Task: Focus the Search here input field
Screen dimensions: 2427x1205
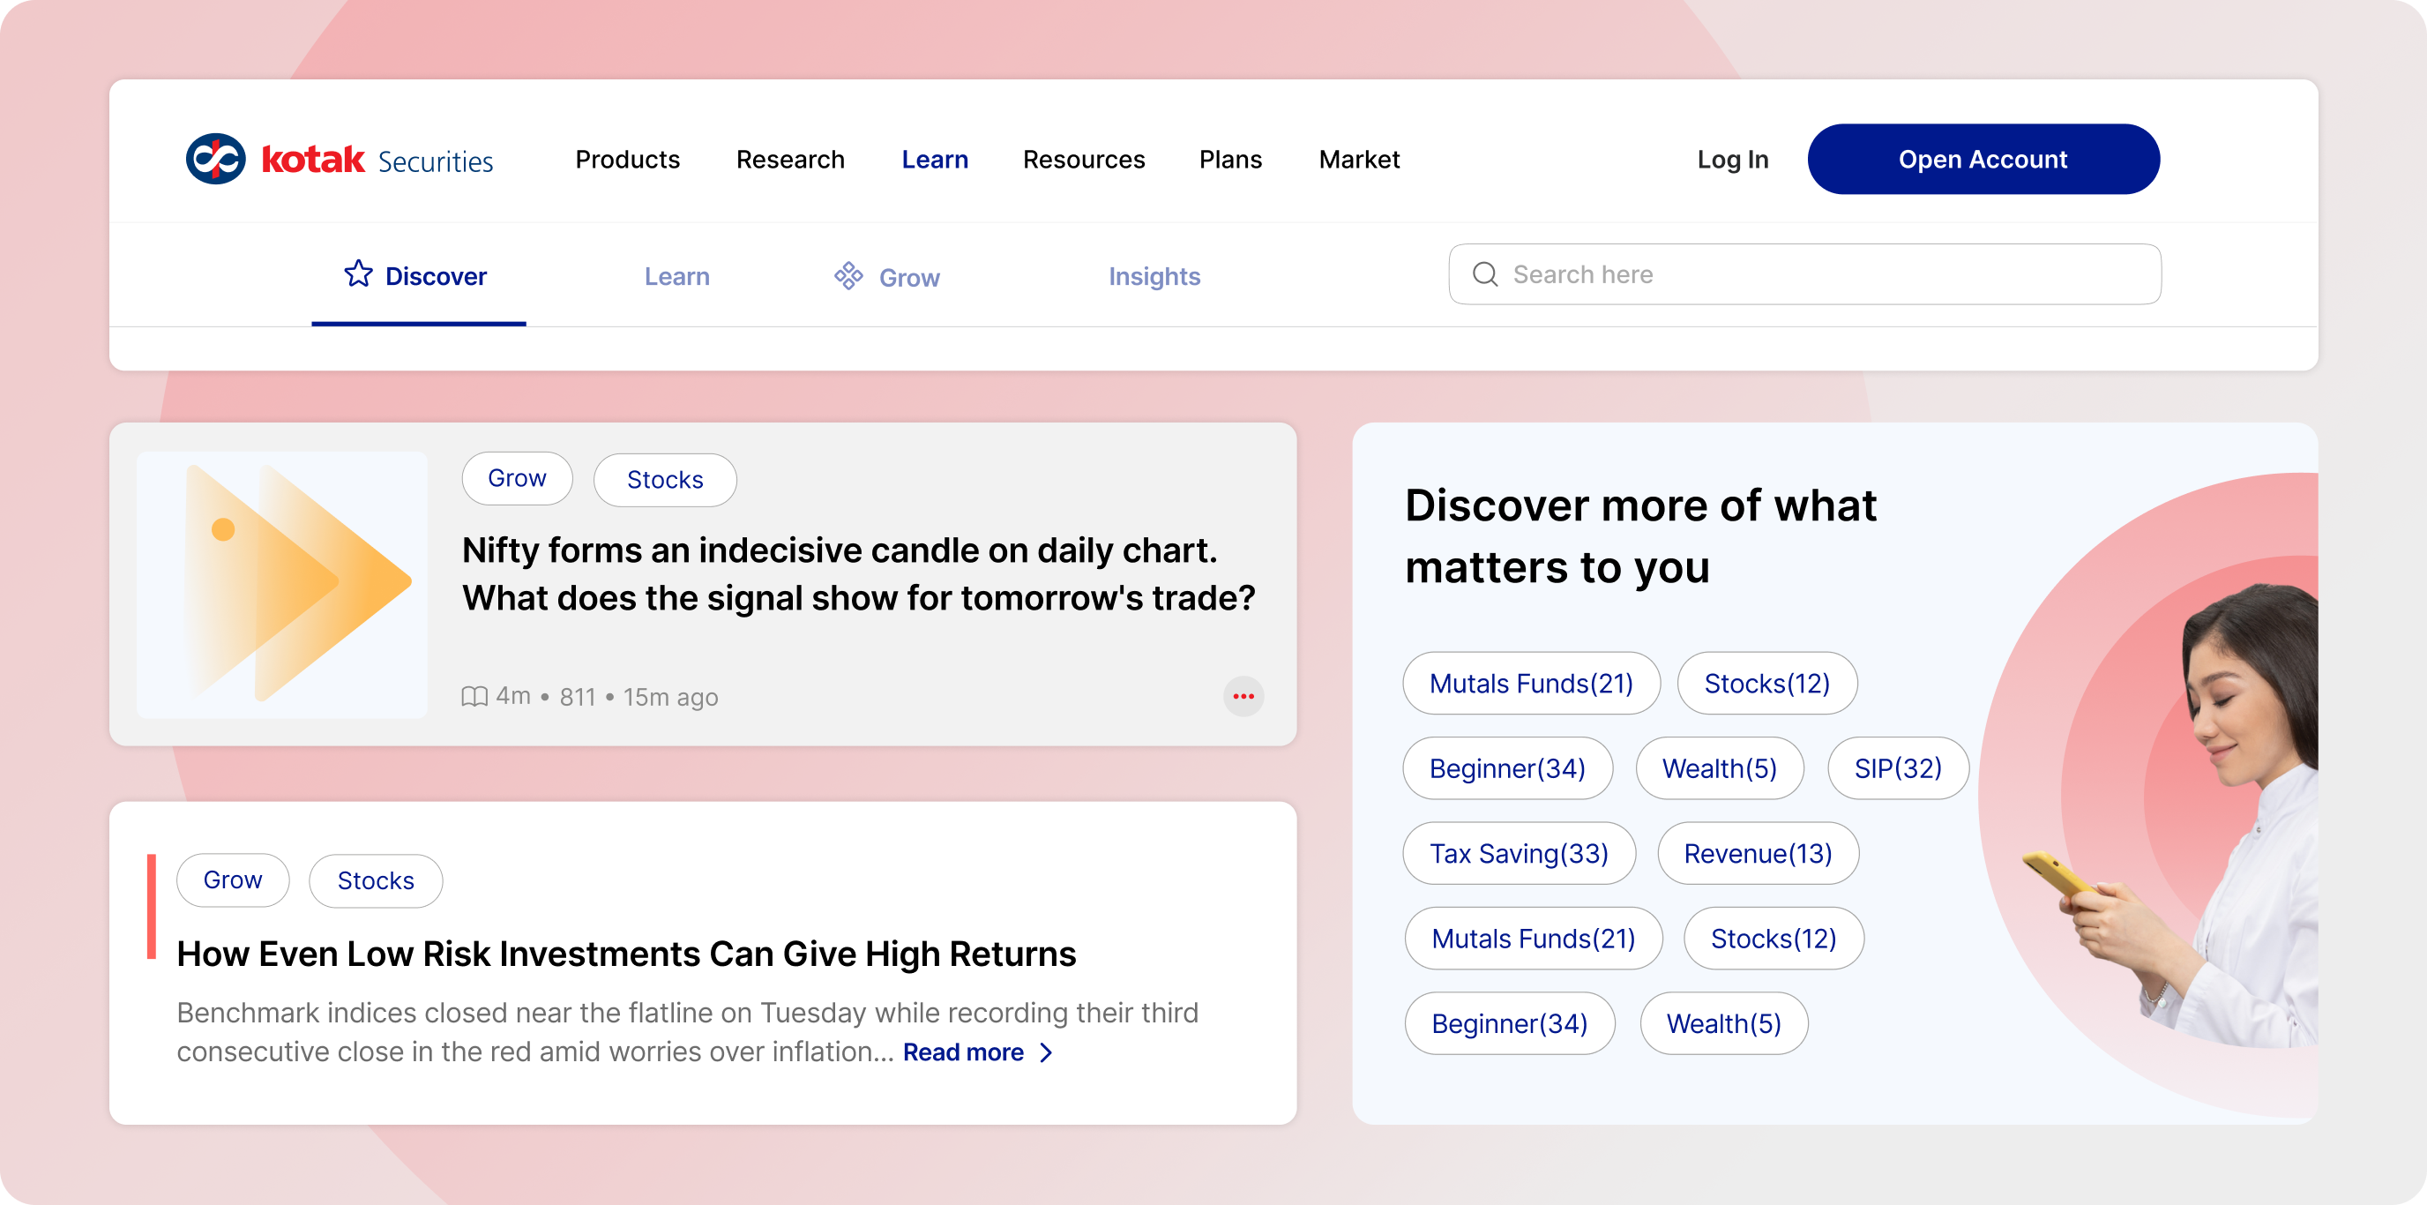Action: [1804, 274]
